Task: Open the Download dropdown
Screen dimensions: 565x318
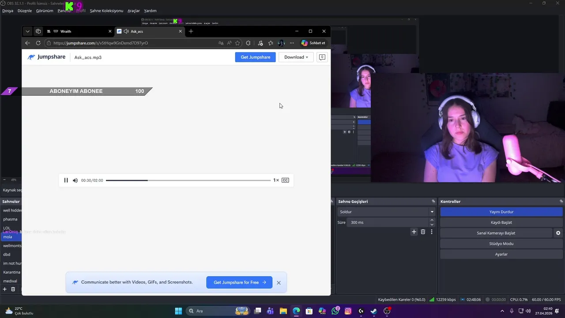Action: (296, 57)
